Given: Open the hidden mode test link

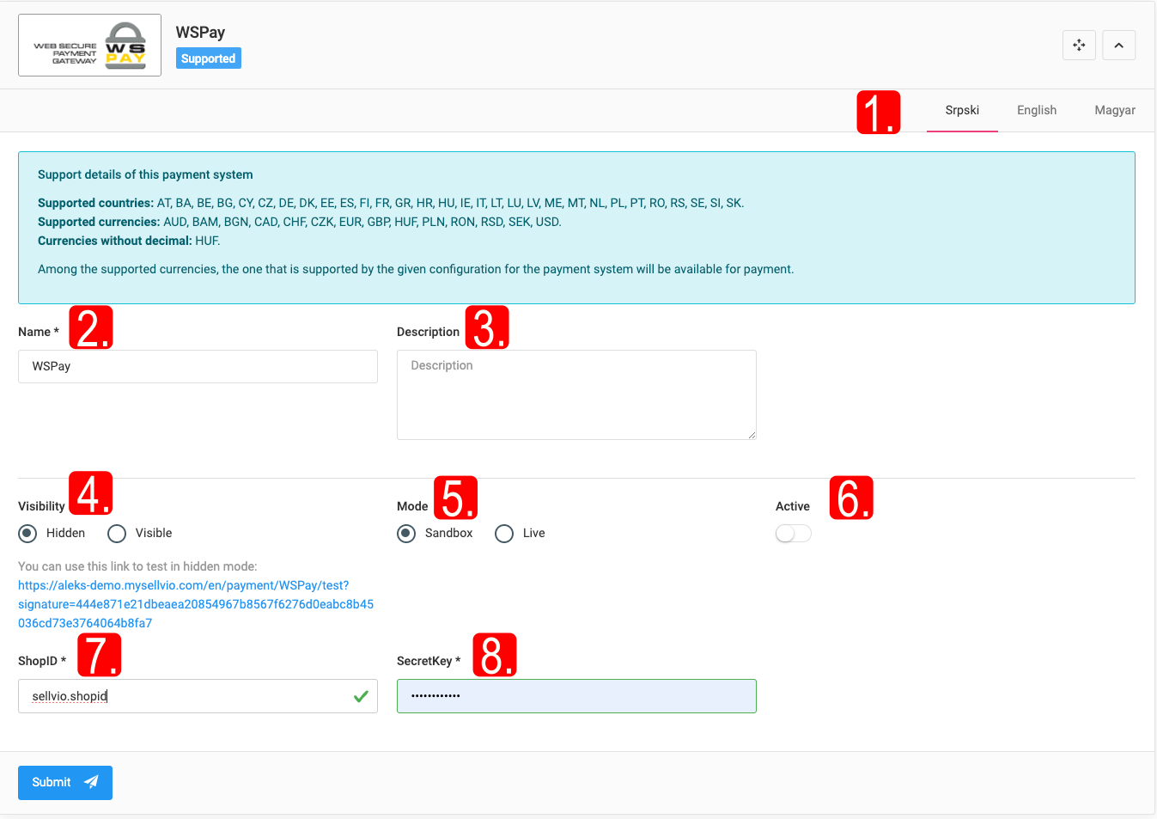Looking at the screenshot, I should [x=195, y=604].
